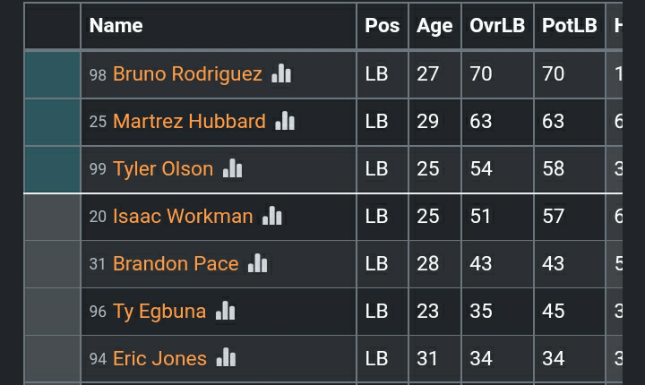Click Bruno Rodriguez's teal depth slot cell

pos(52,73)
